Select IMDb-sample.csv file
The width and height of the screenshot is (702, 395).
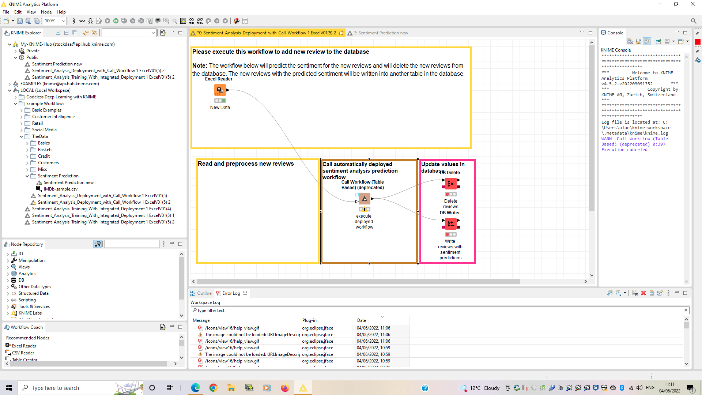(x=60, y=189)
